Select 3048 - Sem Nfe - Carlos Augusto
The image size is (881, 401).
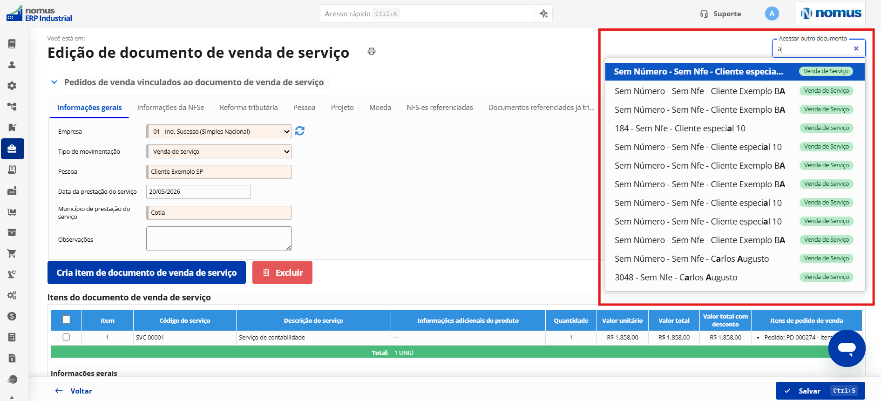point(735,277)
